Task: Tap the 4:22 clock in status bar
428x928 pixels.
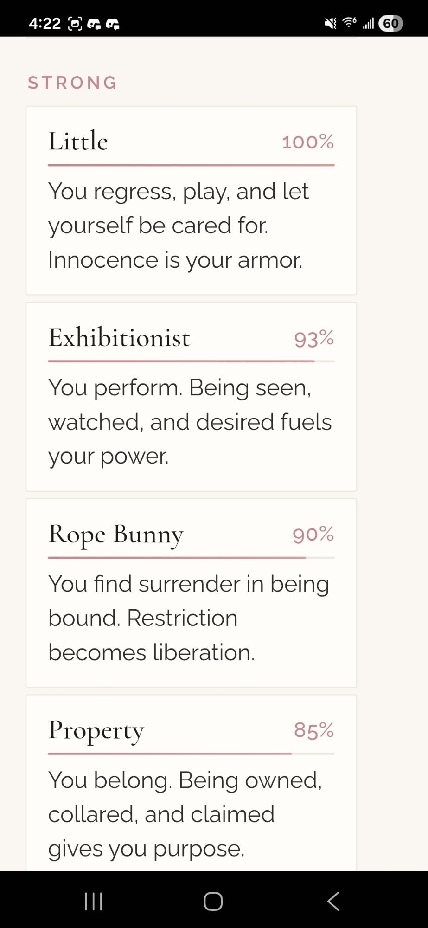Action: coord(45,23)
